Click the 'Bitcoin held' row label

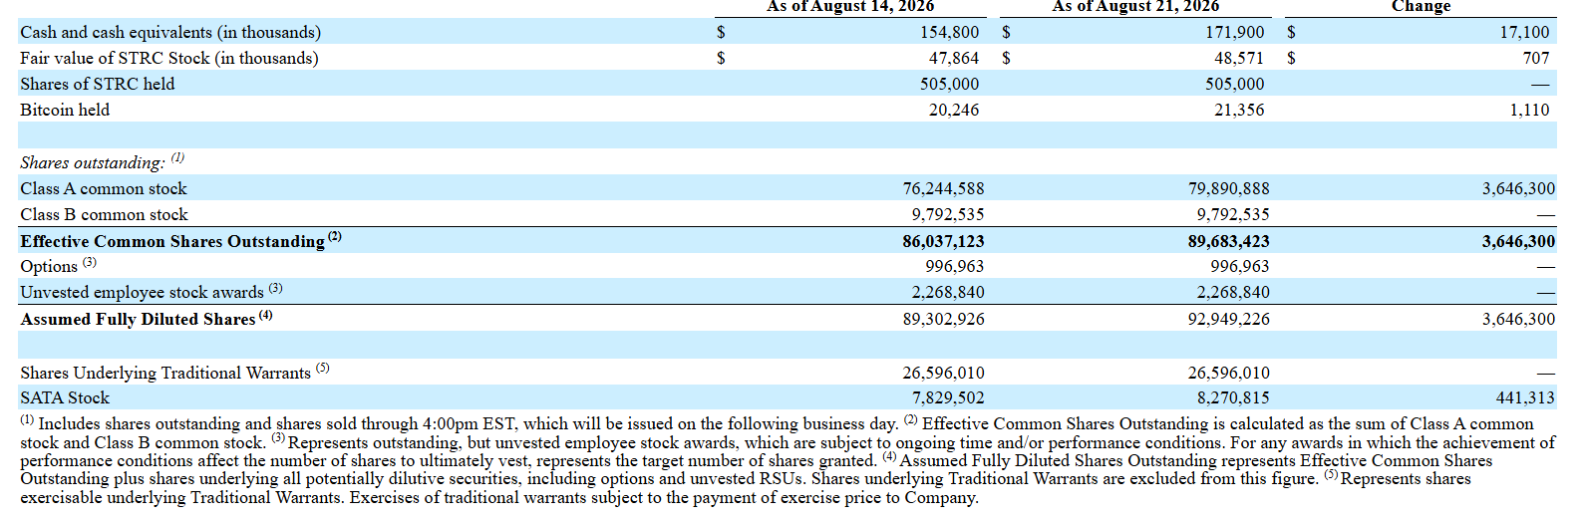[65, 110]
